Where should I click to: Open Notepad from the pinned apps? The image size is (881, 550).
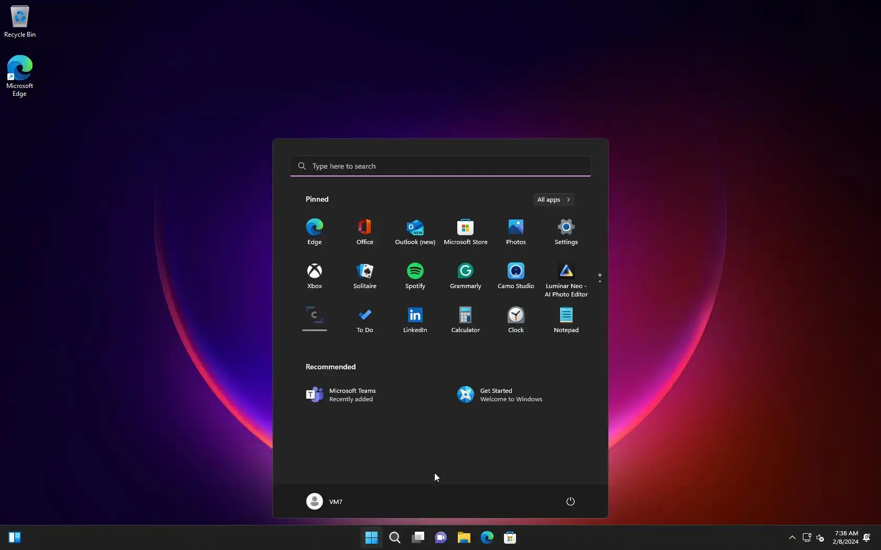tap(566, 320)
